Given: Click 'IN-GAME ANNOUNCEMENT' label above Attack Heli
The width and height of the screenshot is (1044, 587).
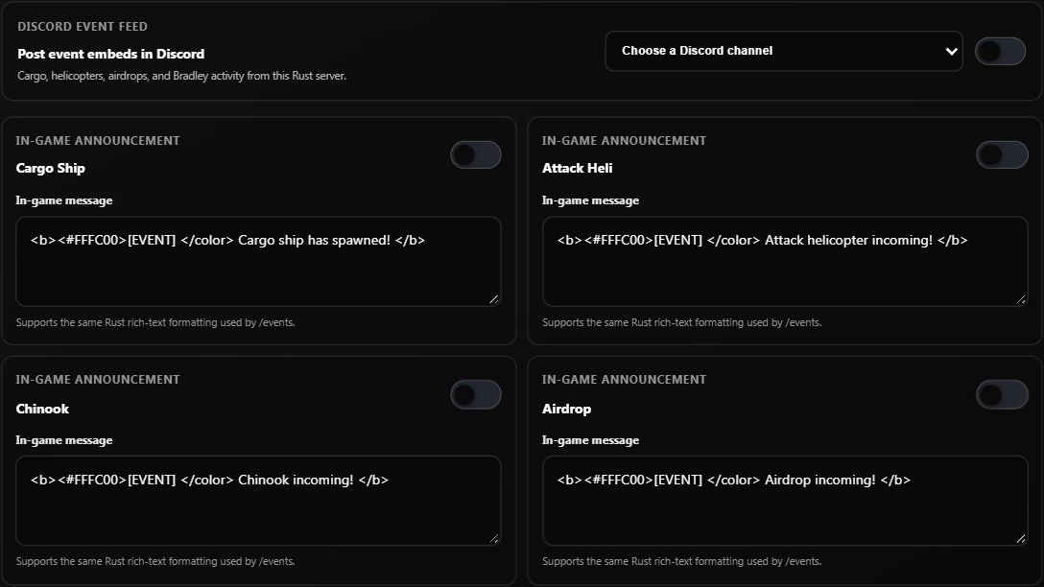Looking at the screenshot, I should pyautogui.click(x=624, y=140).
